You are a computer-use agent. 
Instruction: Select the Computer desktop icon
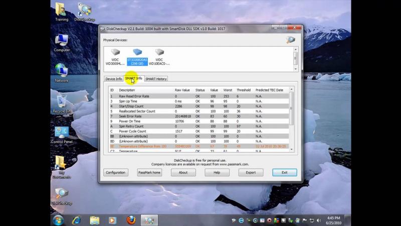pyautogui.click(x=62, y=43)
